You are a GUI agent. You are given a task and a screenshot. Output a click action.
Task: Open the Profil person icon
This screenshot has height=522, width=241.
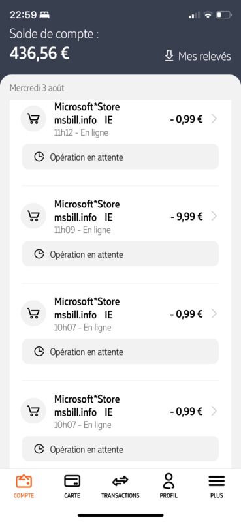(169, 481)
